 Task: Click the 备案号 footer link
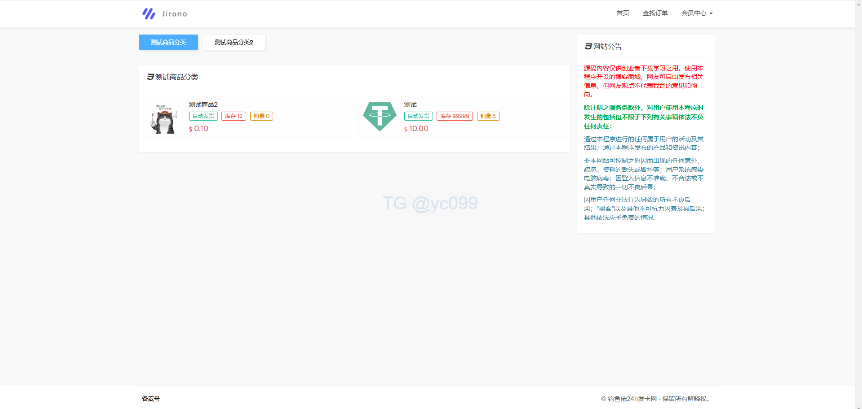tap(151, 399)
